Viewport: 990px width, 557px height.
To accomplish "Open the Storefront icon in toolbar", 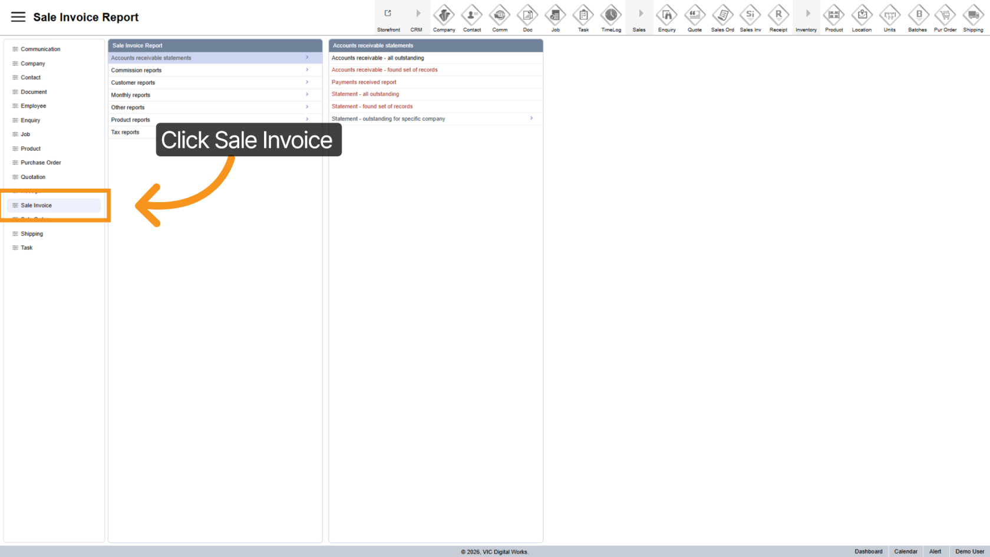I will coord(388,14).
